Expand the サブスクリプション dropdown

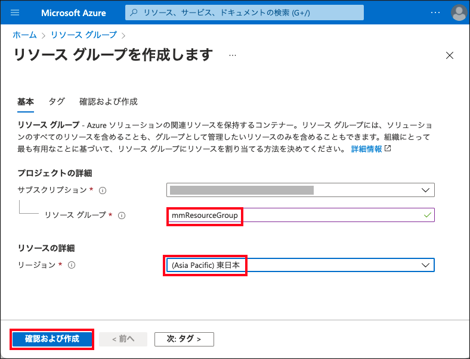(301, 190)
